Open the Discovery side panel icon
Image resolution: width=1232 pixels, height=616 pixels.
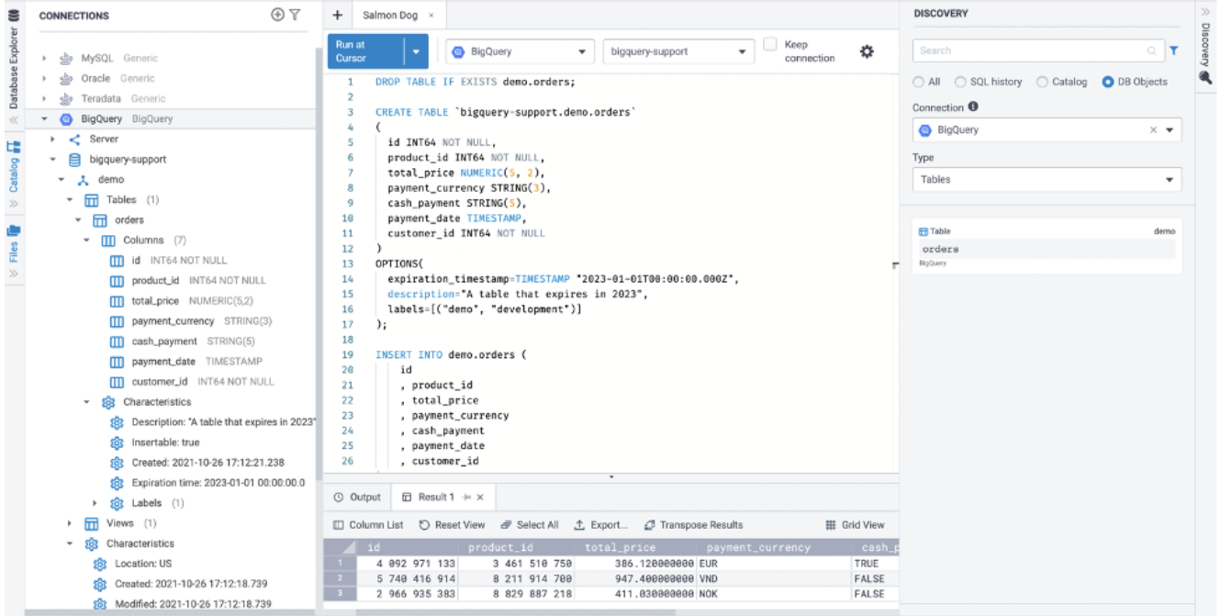pos(1206,77)
